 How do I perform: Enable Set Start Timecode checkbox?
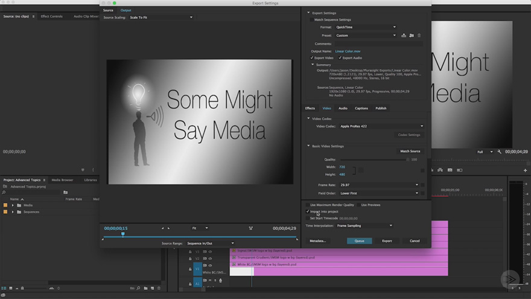308,218
